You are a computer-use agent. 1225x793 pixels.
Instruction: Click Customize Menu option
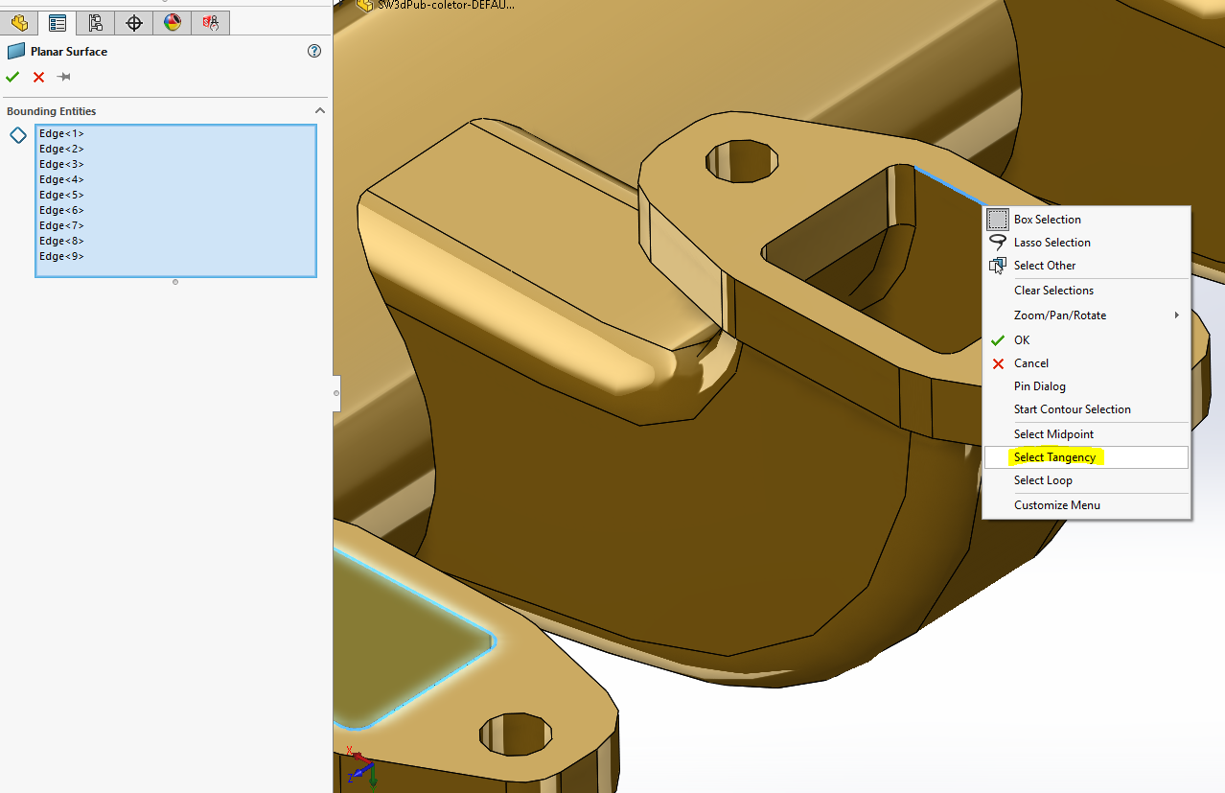1056,505
